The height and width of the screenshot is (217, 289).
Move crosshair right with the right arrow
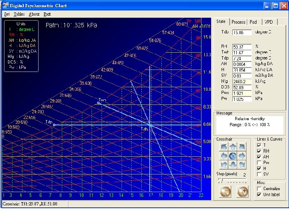pyautogui.click(x=242, y=156)
